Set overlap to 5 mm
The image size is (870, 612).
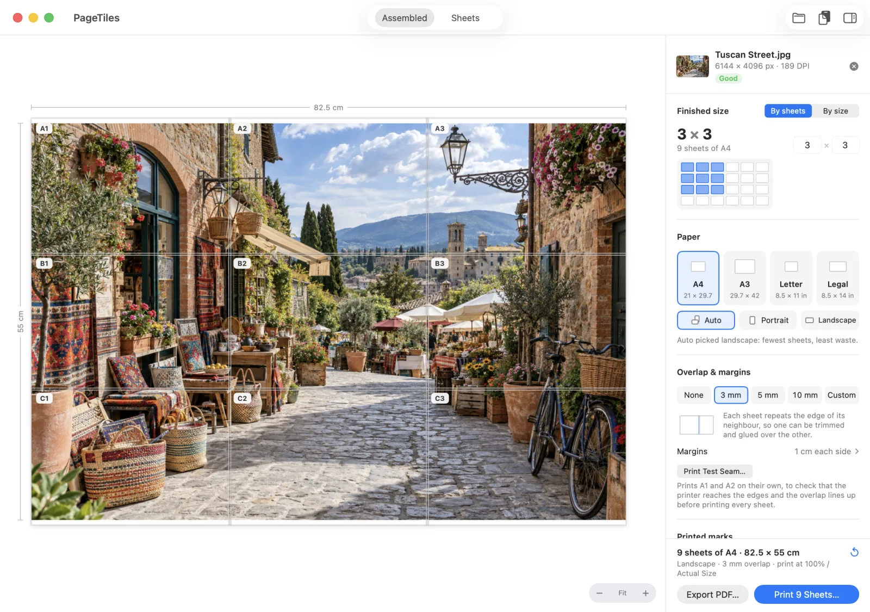click(x=768, y=395)
